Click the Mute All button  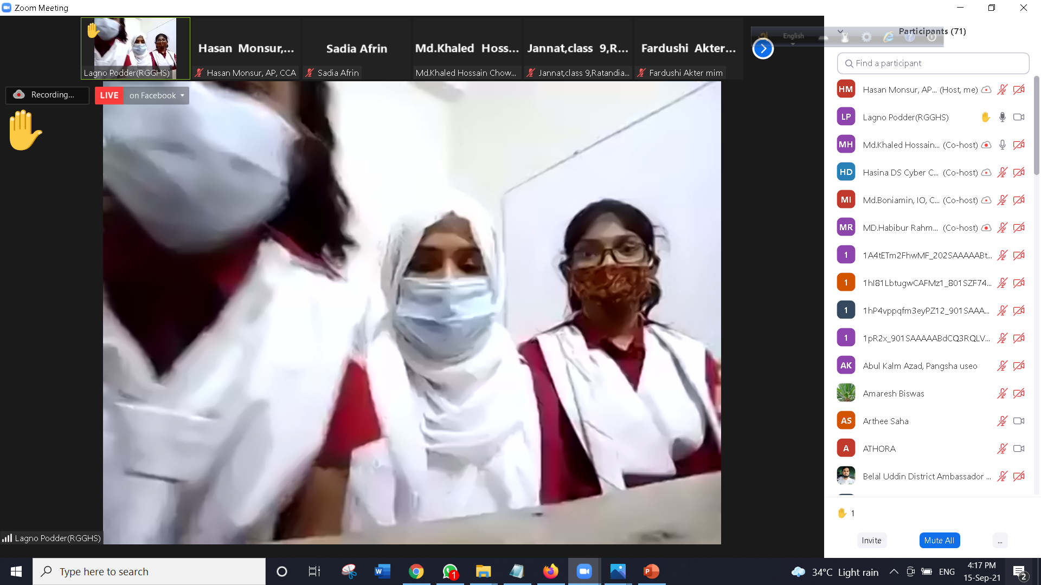pos(939,541)
